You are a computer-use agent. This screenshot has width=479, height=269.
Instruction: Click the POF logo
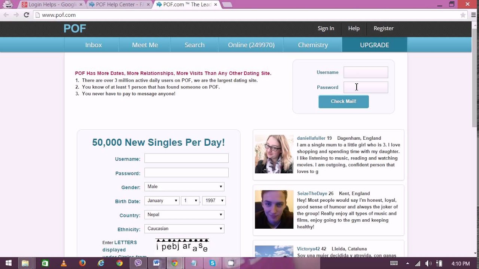click(x=75, y=28)
